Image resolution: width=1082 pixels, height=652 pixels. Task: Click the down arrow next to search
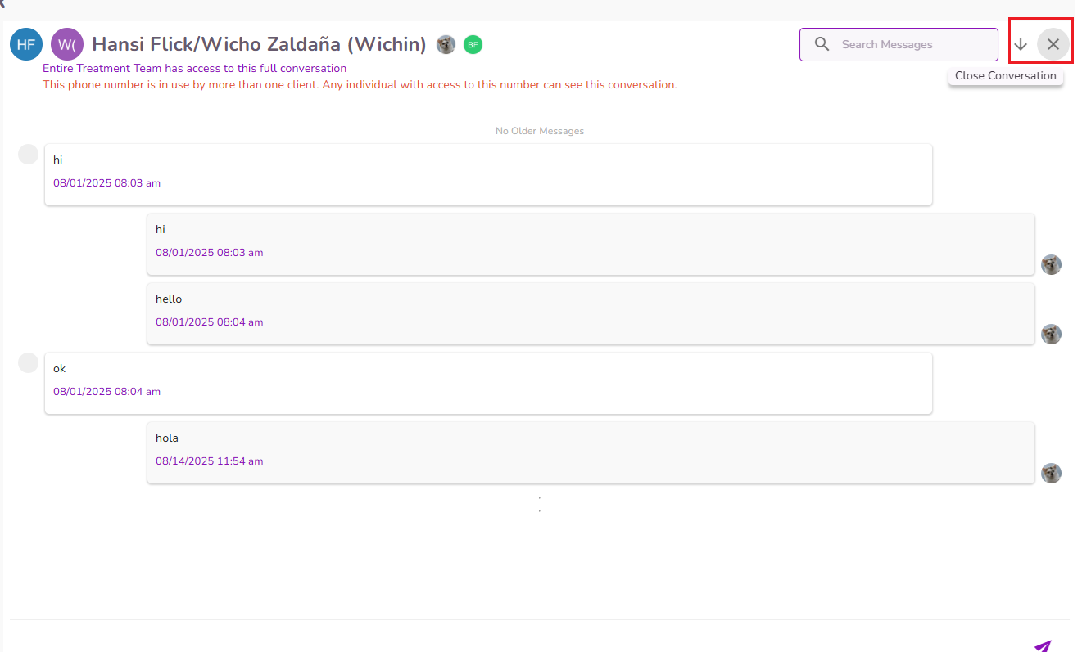tap(1021, 44)
